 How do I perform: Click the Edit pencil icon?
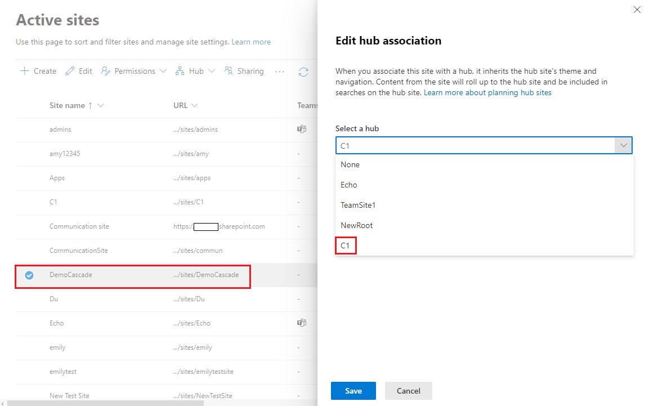pyautogui.click(x=70, y=71)
